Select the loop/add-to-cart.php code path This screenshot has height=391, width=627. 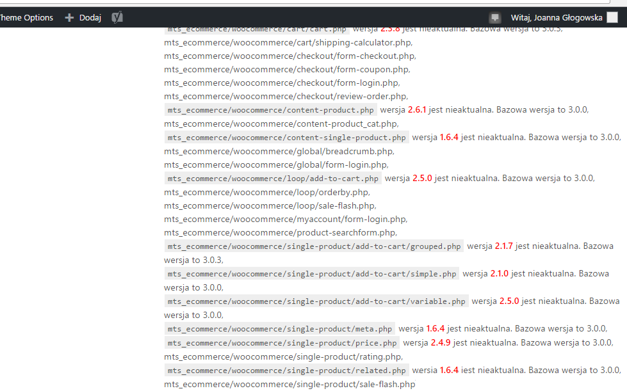[x=273, y=179]
